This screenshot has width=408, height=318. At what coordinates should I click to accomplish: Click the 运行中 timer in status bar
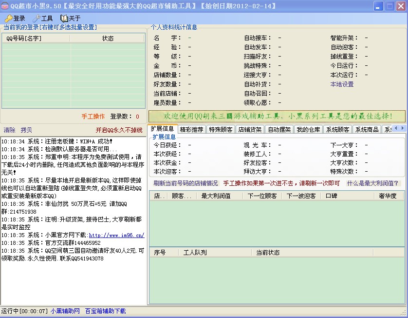[x=24, y=311]
